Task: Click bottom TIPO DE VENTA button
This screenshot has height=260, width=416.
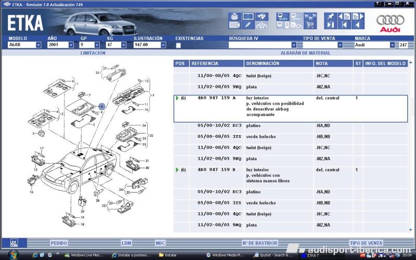Action: pyautogui.click(x=366, y=243)
